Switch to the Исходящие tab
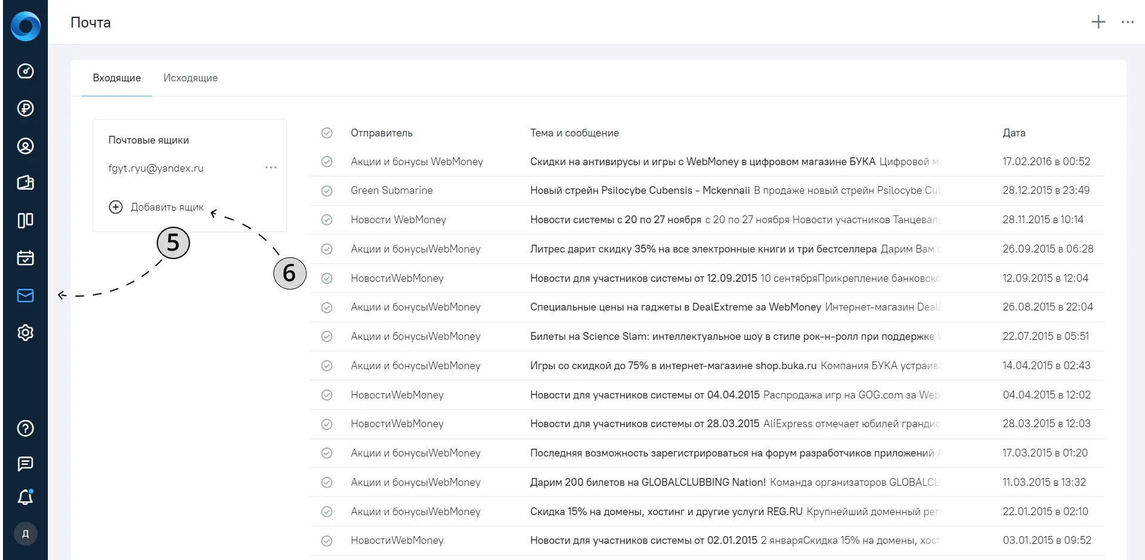 (x=190, y=78)
